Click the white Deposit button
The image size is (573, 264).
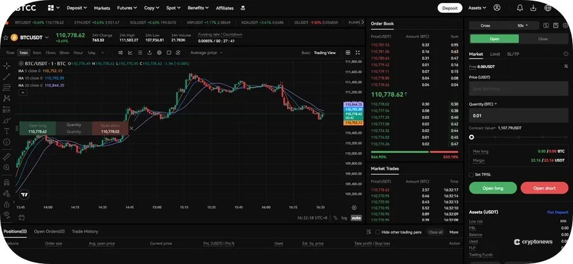tap(450, 8)
